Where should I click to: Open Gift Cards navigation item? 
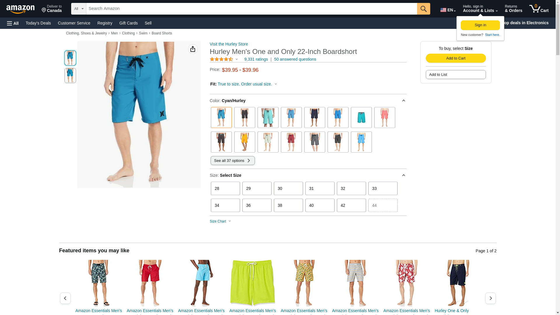128,23
